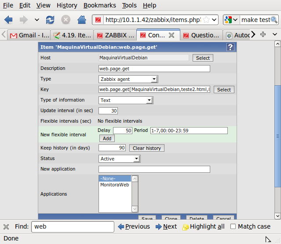Click the Update interval field
Screen dimensions: 281x244
[108, 111]
